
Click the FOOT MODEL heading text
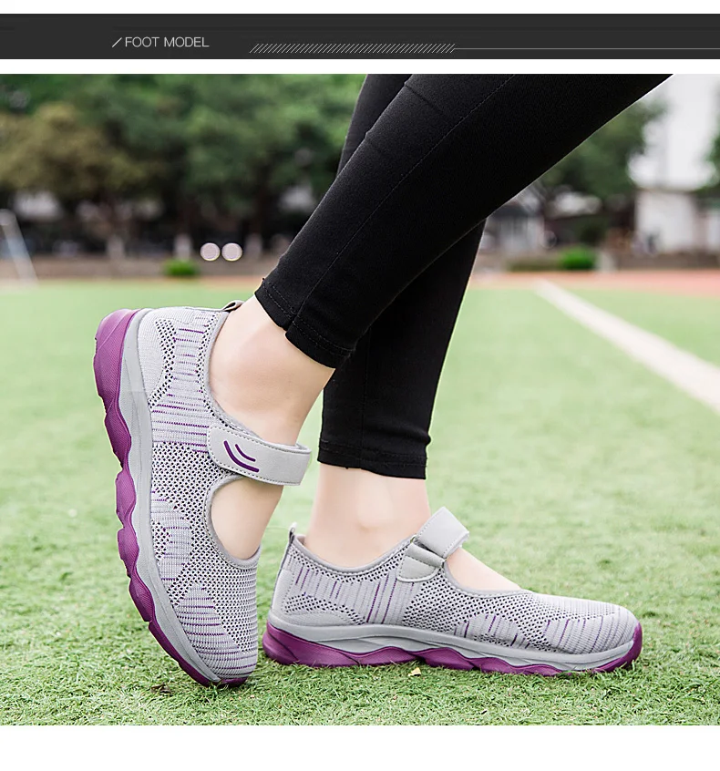tap(166, 42)
